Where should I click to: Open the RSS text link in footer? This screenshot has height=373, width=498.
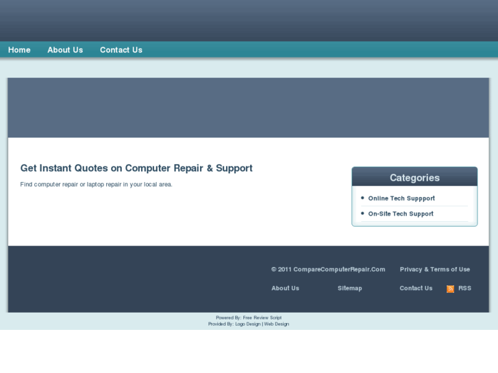click(x=464, y=288)
